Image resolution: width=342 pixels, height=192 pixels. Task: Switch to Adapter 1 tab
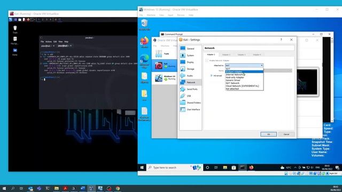click(x=211, y=54)
